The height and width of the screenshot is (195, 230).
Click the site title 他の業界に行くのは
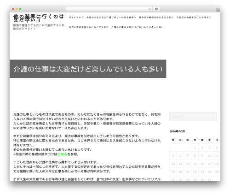pos(39,18)
